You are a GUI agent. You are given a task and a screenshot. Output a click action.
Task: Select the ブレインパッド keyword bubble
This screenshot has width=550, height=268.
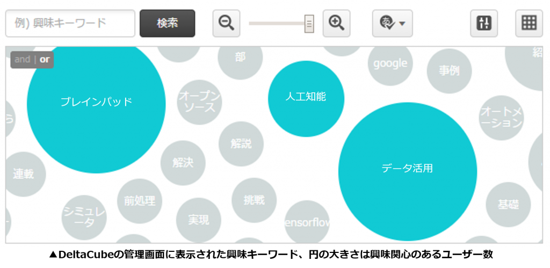click(96, 103)
